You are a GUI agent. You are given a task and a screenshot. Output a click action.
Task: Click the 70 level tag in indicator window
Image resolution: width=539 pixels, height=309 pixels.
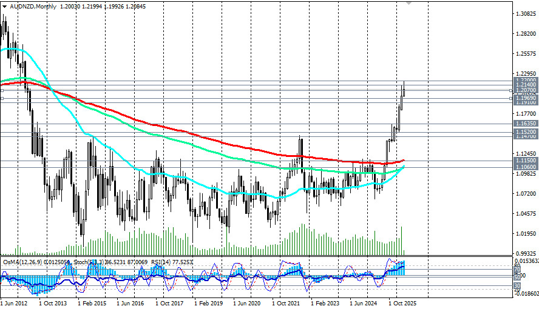tap(517, 270)
